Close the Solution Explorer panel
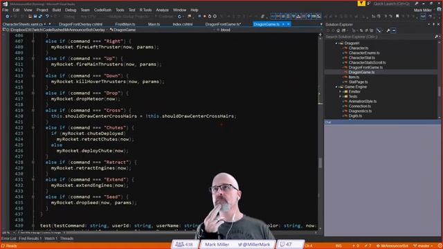443x249 pixels. (438, 25)
